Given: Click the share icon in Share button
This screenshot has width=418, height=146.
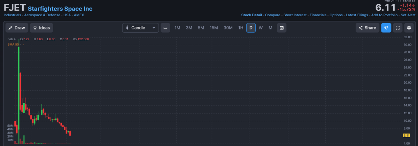Looking at the screenshot, I should tap(361, 28).
